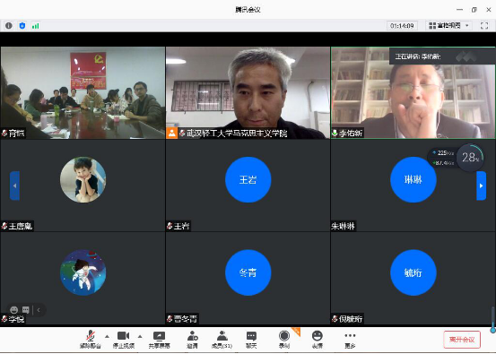View meeting info circle icon
496x354 pixels.
9,26
